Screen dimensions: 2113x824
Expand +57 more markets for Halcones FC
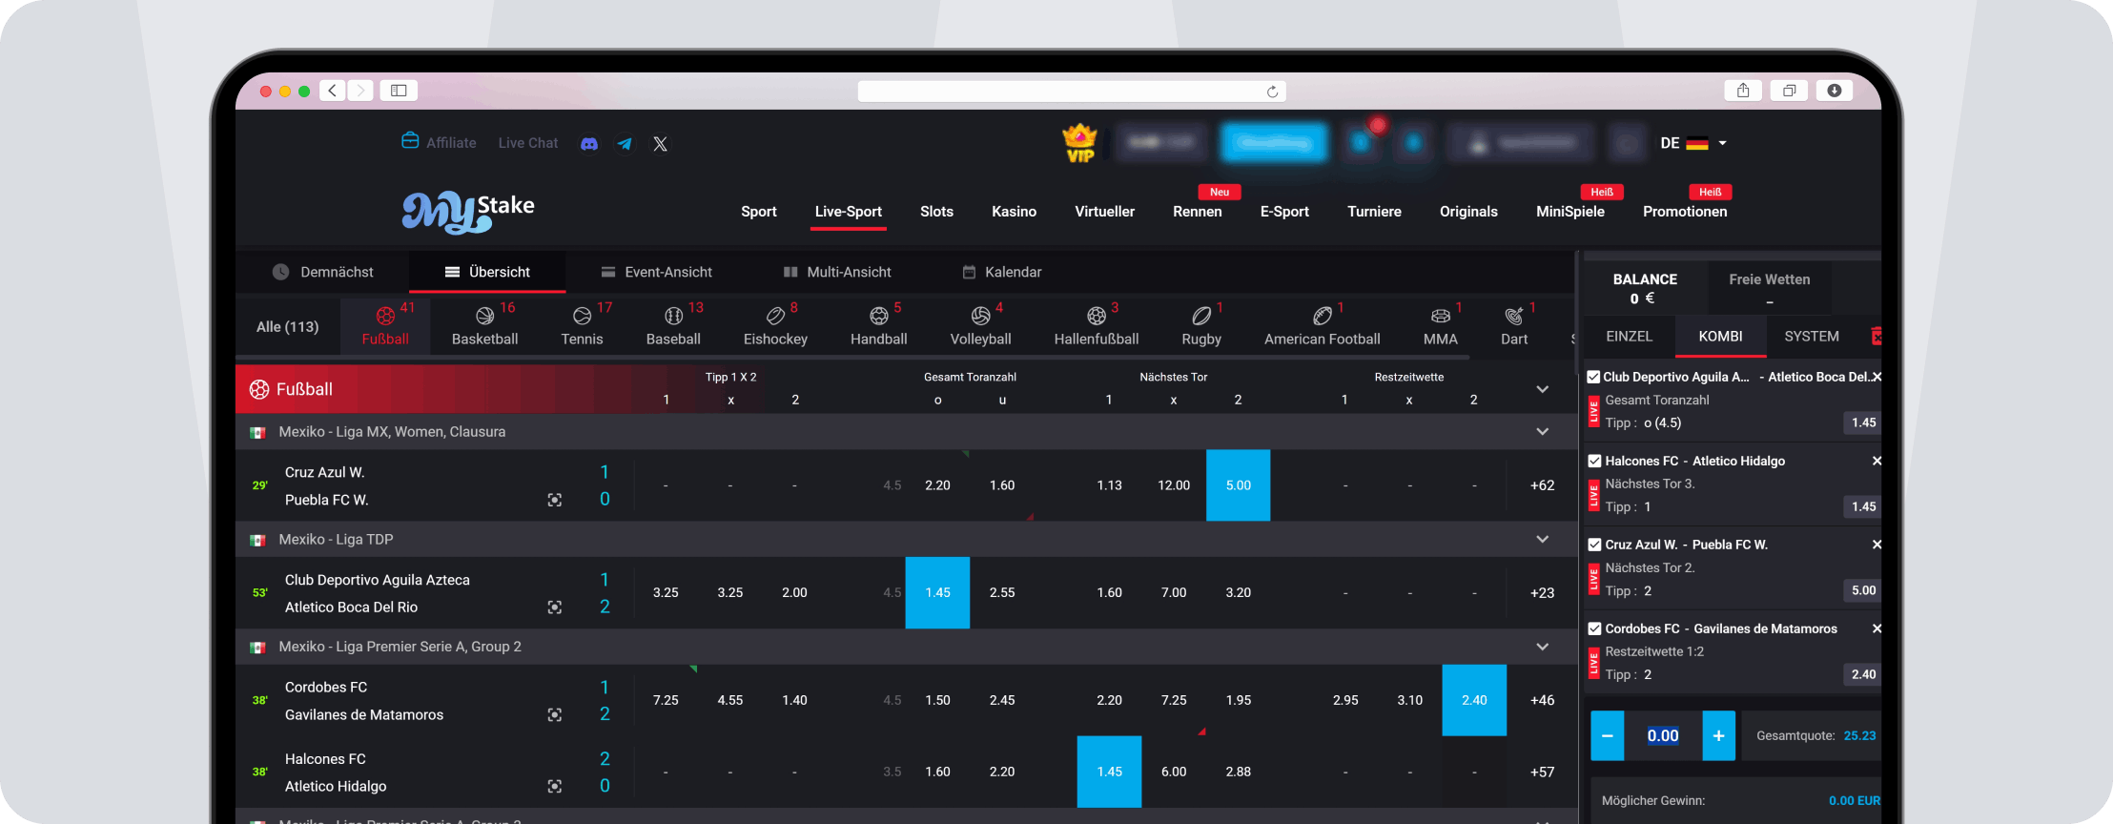pos(1542,772)
